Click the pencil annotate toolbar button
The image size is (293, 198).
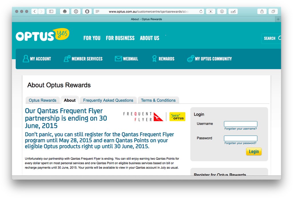[233, 11]
